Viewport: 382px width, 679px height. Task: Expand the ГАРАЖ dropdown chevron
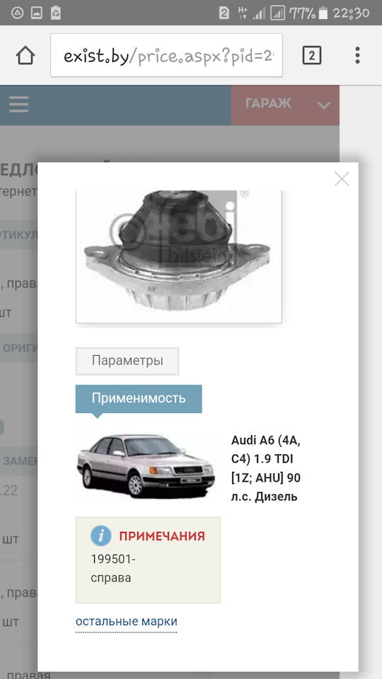(x=323, y=105)
